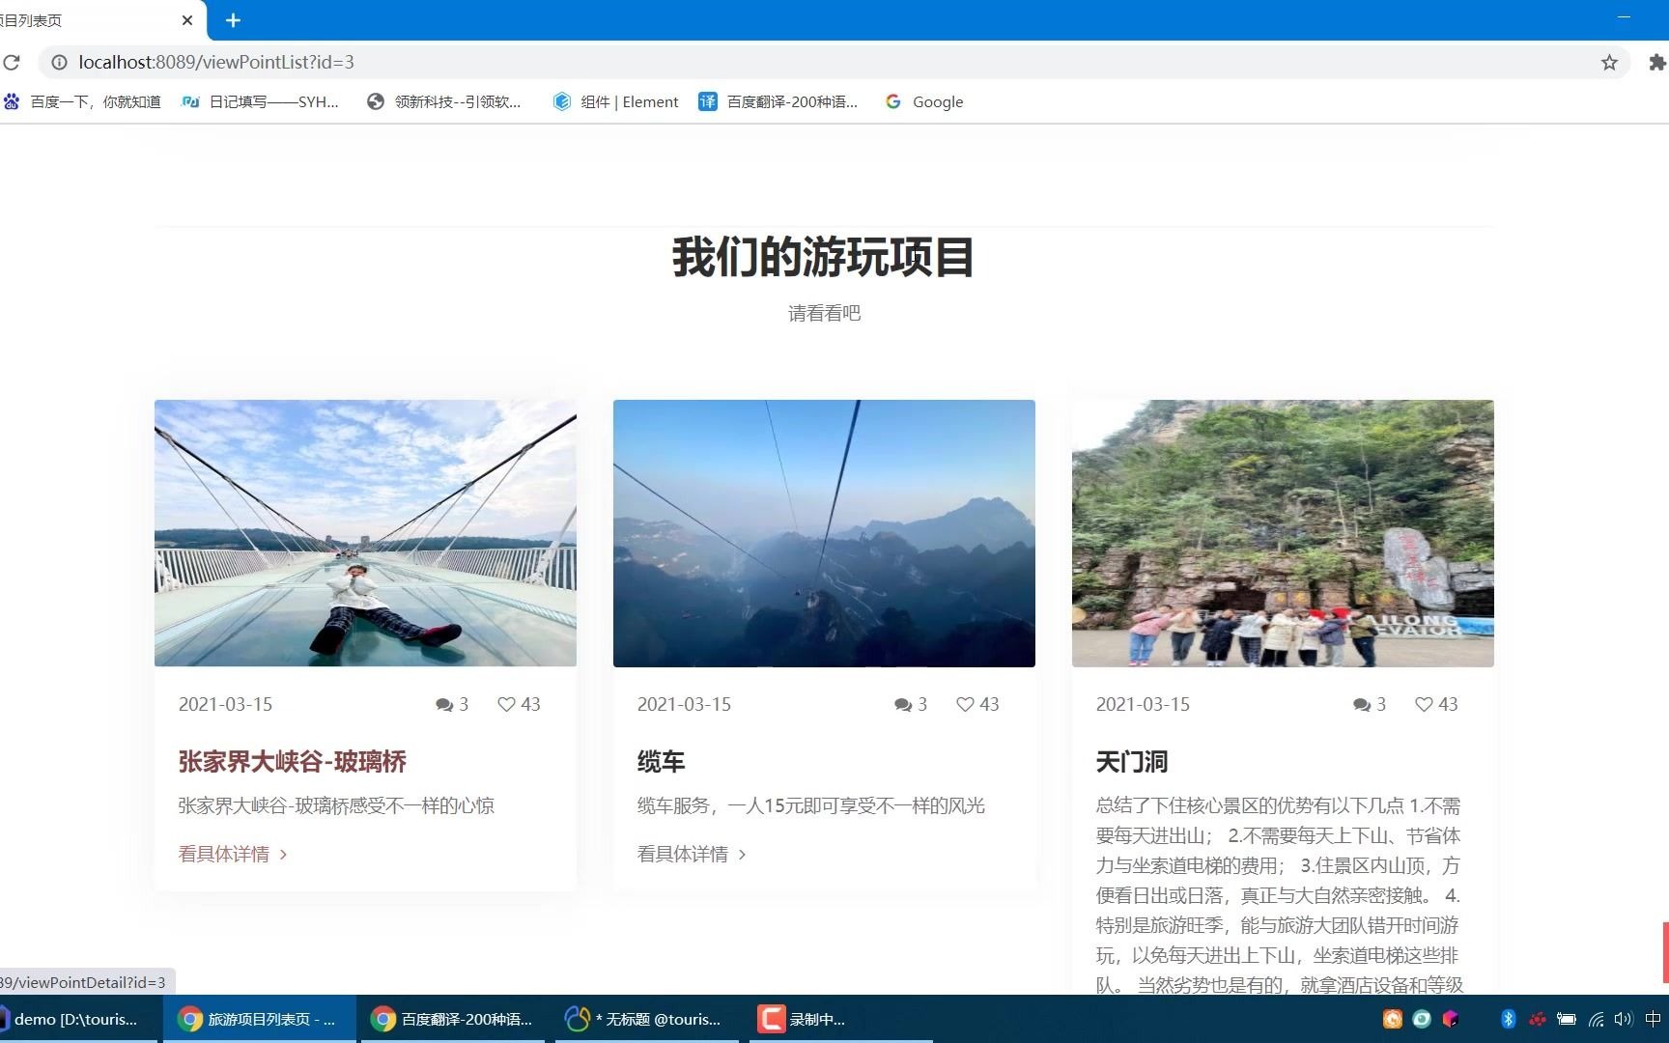Click the 请看看吧 subtitle text
The width and height of the screenshot is (1669, 1043).
coord(824,313)
